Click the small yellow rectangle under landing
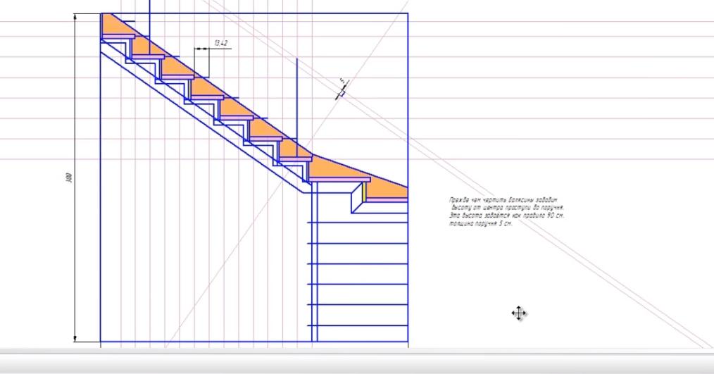This screenshot has height=374, width=714. click(364, 191)
